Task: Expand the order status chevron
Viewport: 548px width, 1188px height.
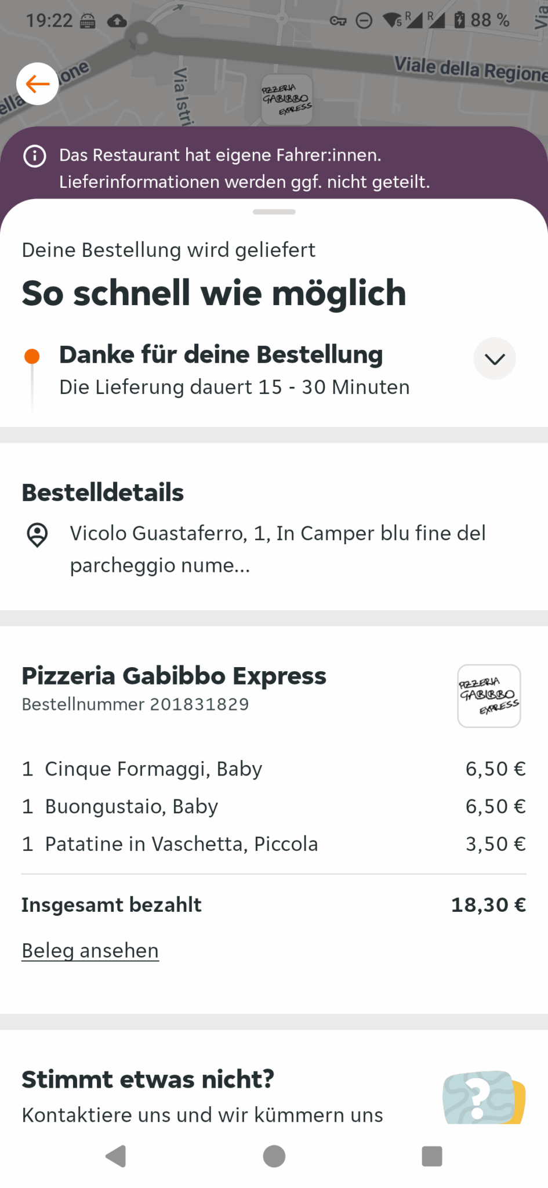Action: coord(494,359)
